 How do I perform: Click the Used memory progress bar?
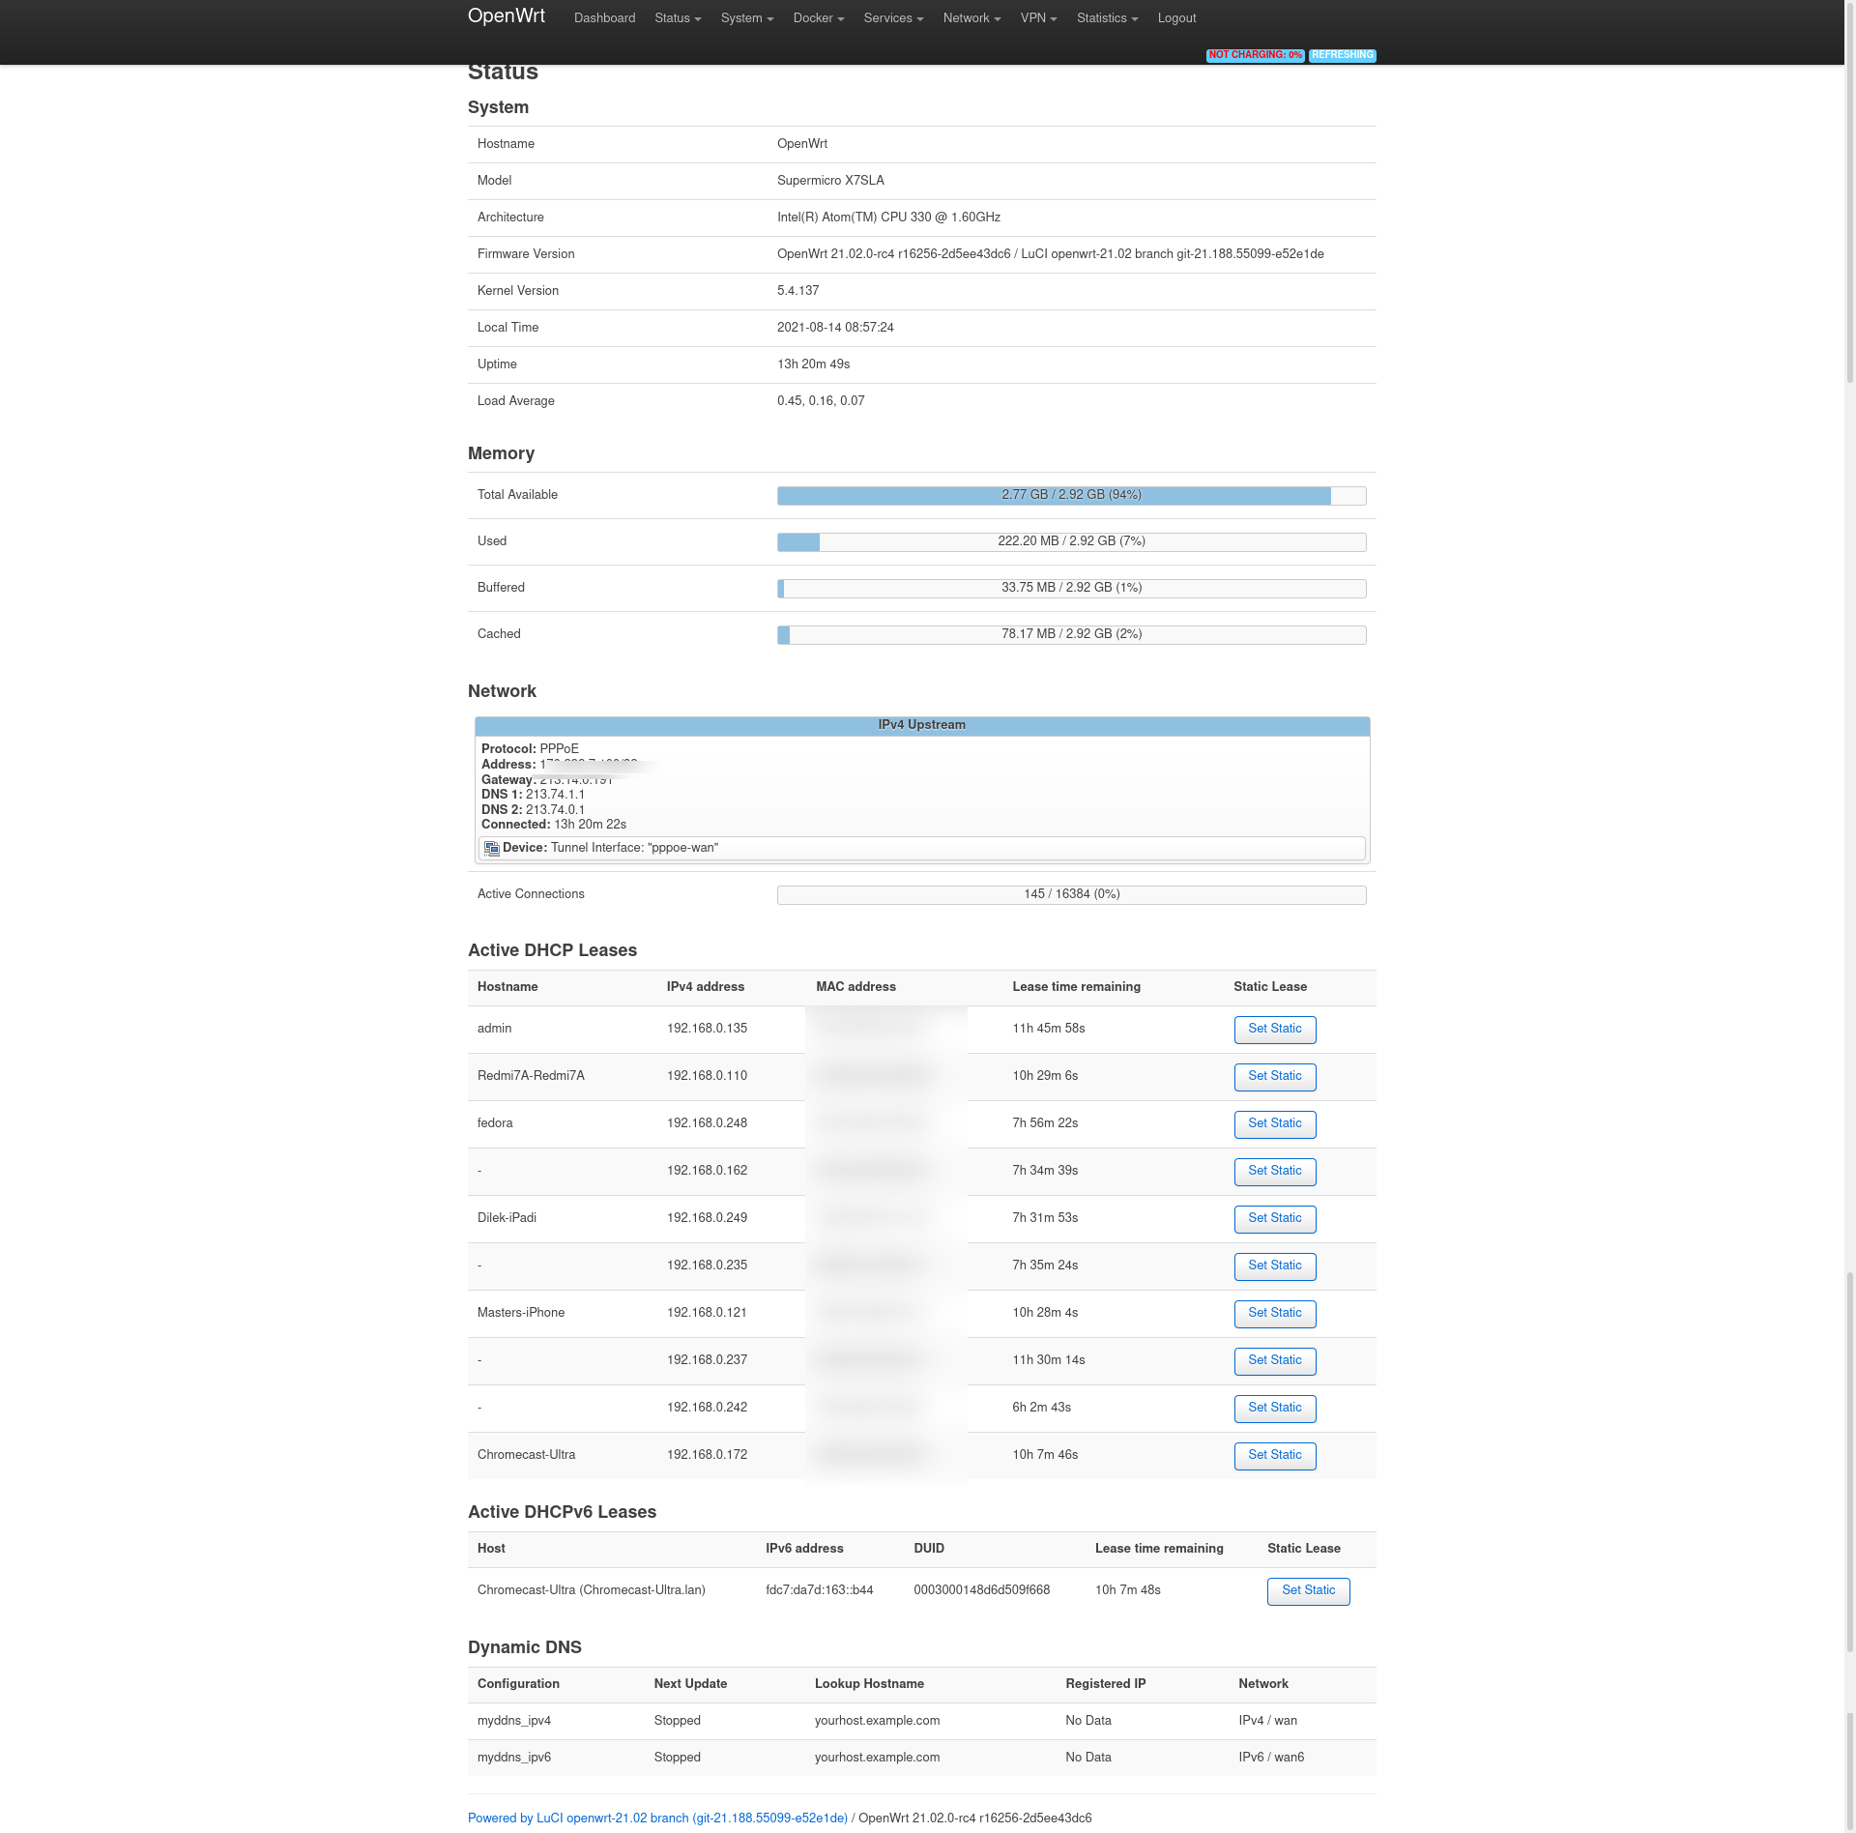point(1071,541)
